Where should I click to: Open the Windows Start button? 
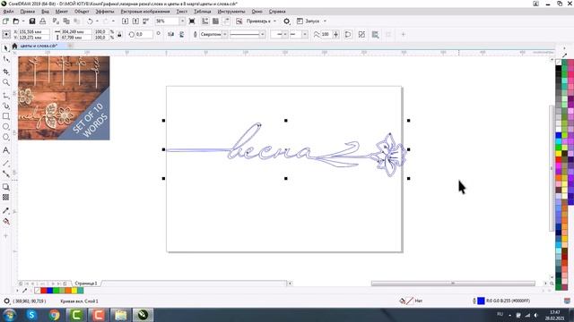9,315
